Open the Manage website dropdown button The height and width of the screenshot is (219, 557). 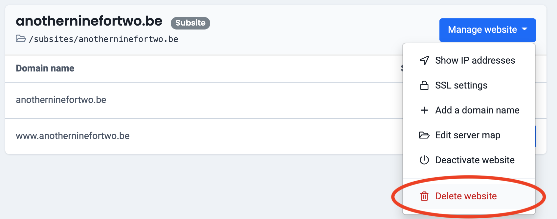pyautogui.click(x=482, y=30)
